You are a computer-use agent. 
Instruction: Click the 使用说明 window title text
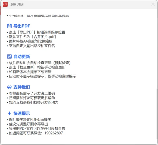16,4
